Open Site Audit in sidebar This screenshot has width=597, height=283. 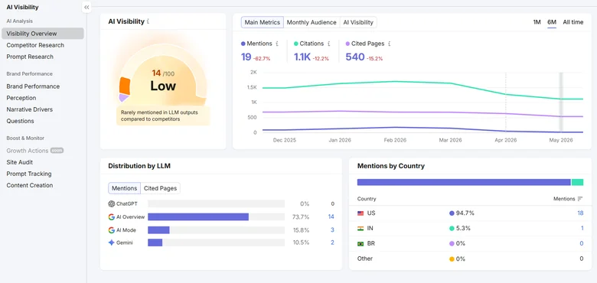click(x=19, y=162)
